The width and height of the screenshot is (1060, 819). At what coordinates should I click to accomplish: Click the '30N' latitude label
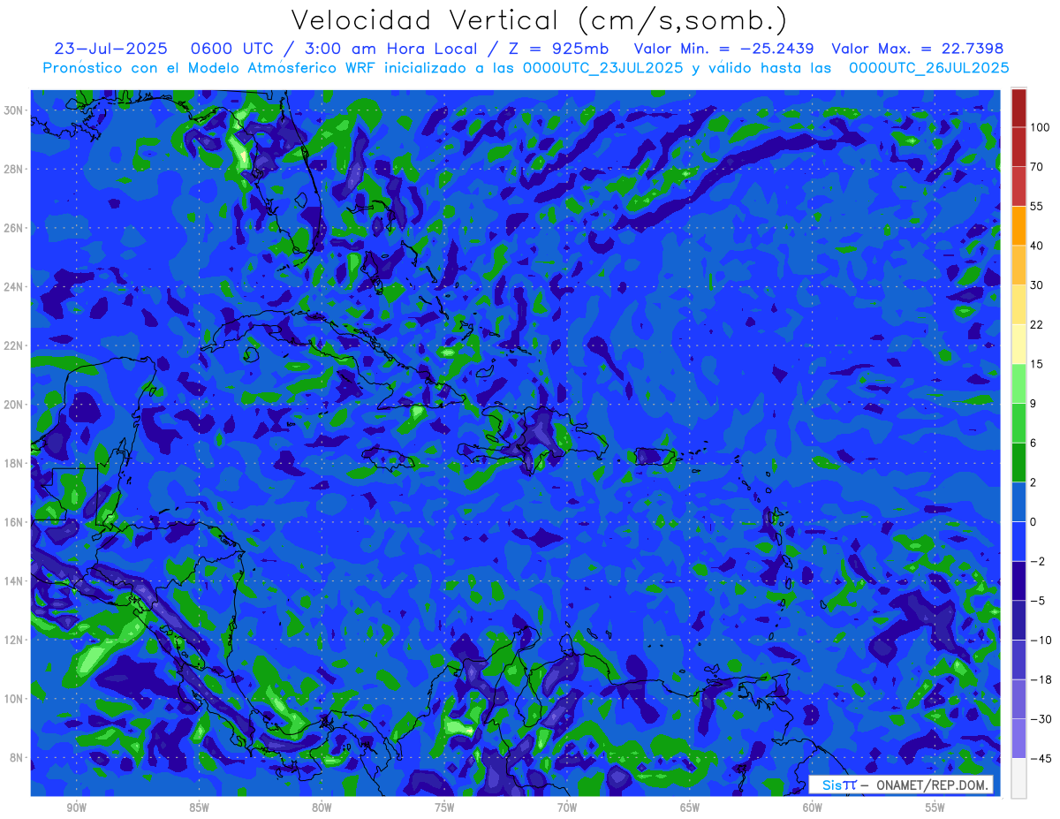pos(14,110)
